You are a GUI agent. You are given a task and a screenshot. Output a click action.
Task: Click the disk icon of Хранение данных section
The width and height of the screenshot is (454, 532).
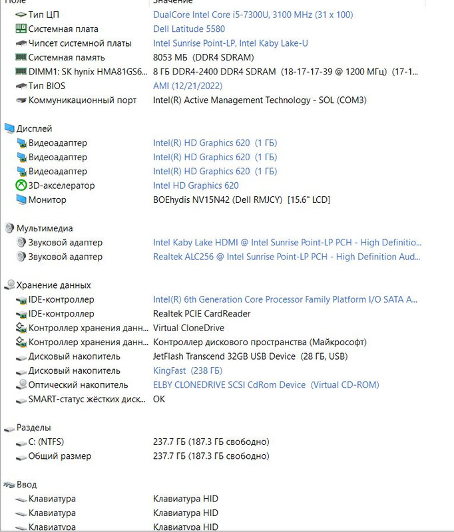9,285
